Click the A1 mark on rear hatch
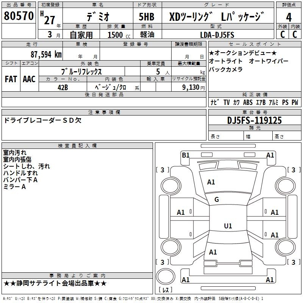The height and width of the screenshot is (303, 303). pyautogui.click(x=213, y=252)
